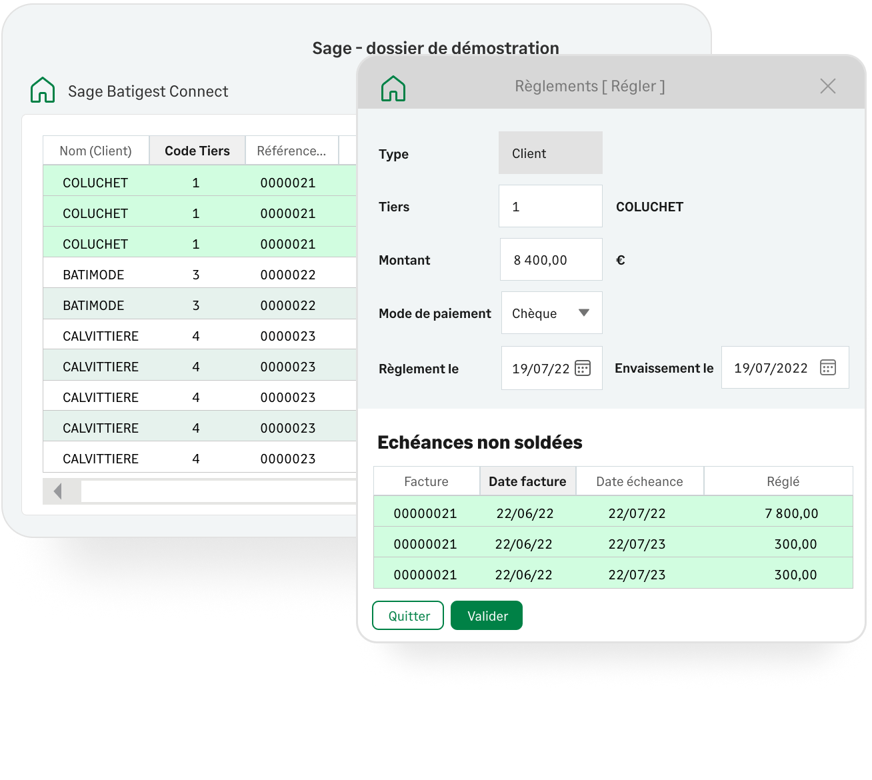Click reference 0000022 in the first BATIMODE row
Viewport: 872px width, 780px height.
pos(288,275)
